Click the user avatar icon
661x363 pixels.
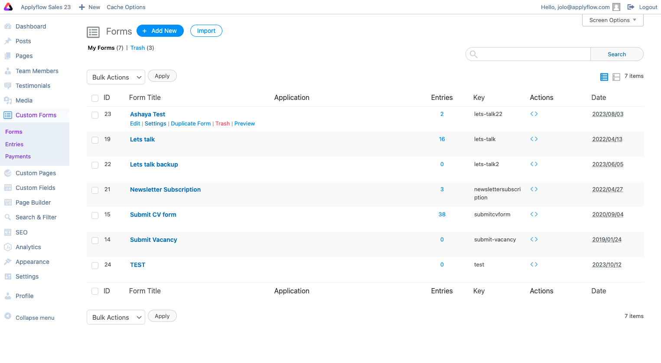(616, 7)
